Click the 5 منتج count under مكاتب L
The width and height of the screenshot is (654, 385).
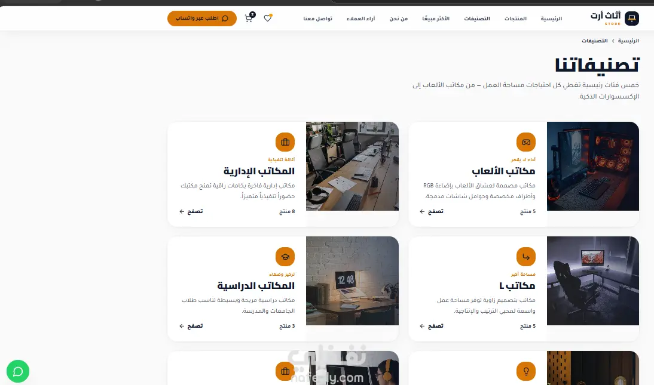528,326
